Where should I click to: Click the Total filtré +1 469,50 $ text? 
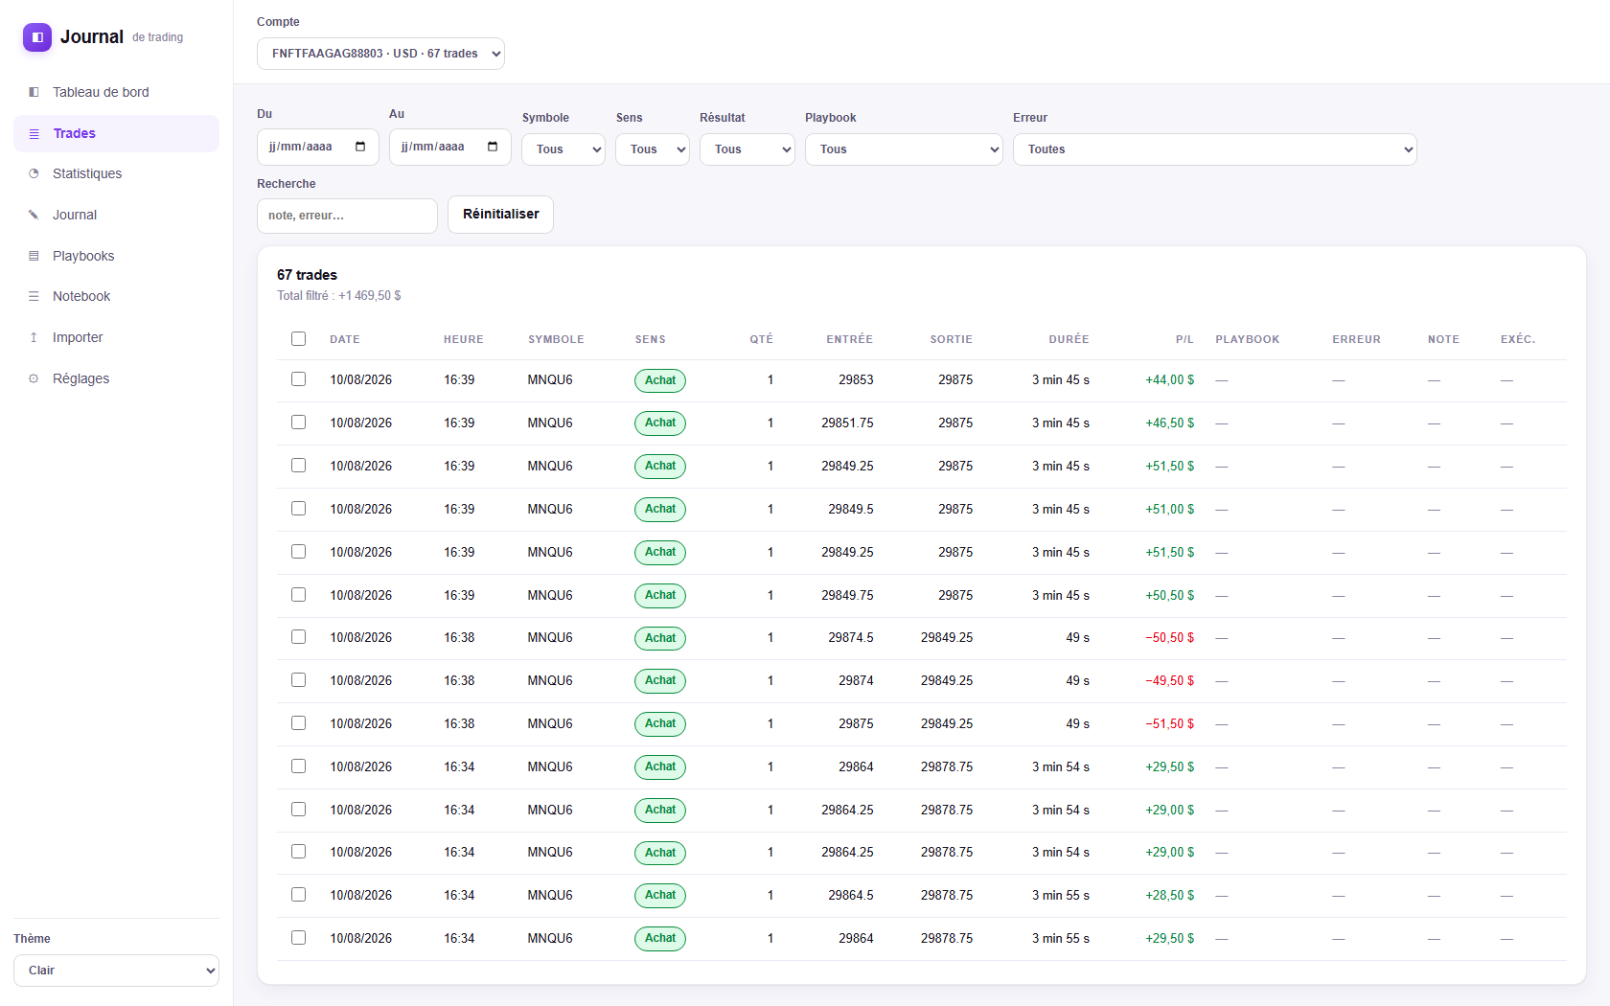(x=339, y=296)
